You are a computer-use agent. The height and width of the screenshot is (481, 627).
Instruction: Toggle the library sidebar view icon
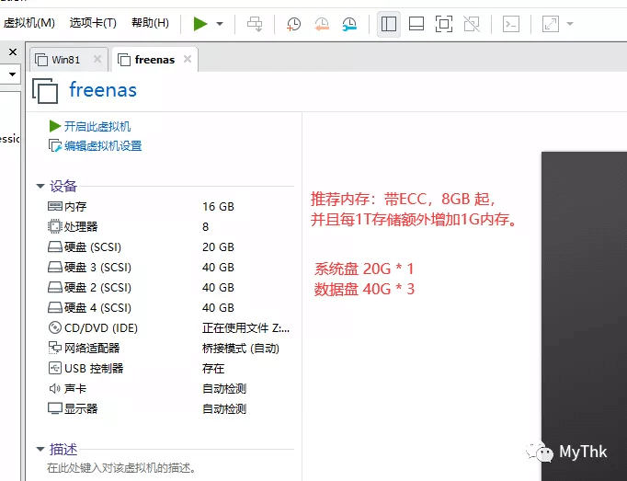(389, 24)
